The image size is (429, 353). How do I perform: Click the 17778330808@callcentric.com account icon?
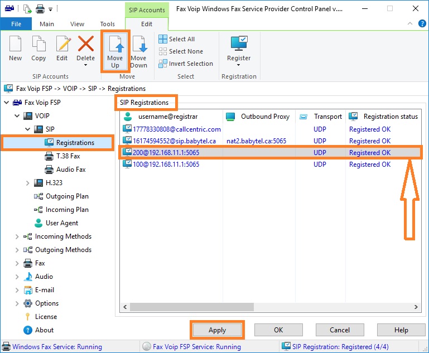tap(127, 128)
